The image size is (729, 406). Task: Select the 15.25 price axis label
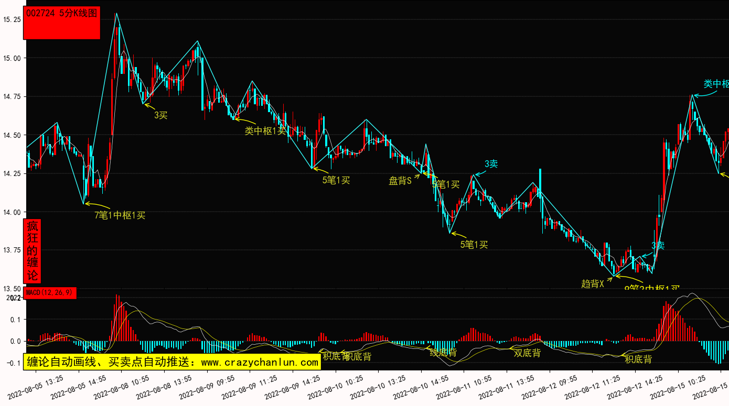(12, 19)
